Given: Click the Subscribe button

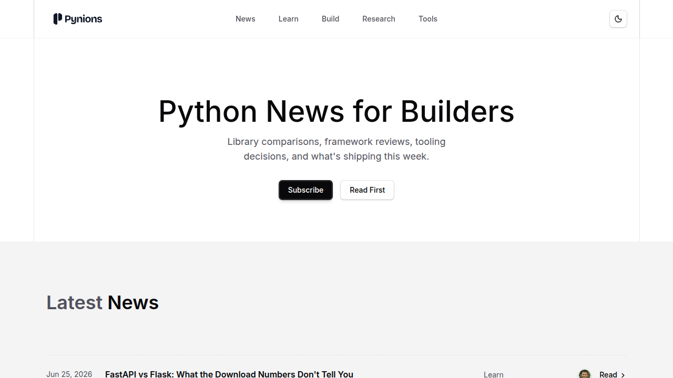Looking at the screenshot, I should point(305,190).
